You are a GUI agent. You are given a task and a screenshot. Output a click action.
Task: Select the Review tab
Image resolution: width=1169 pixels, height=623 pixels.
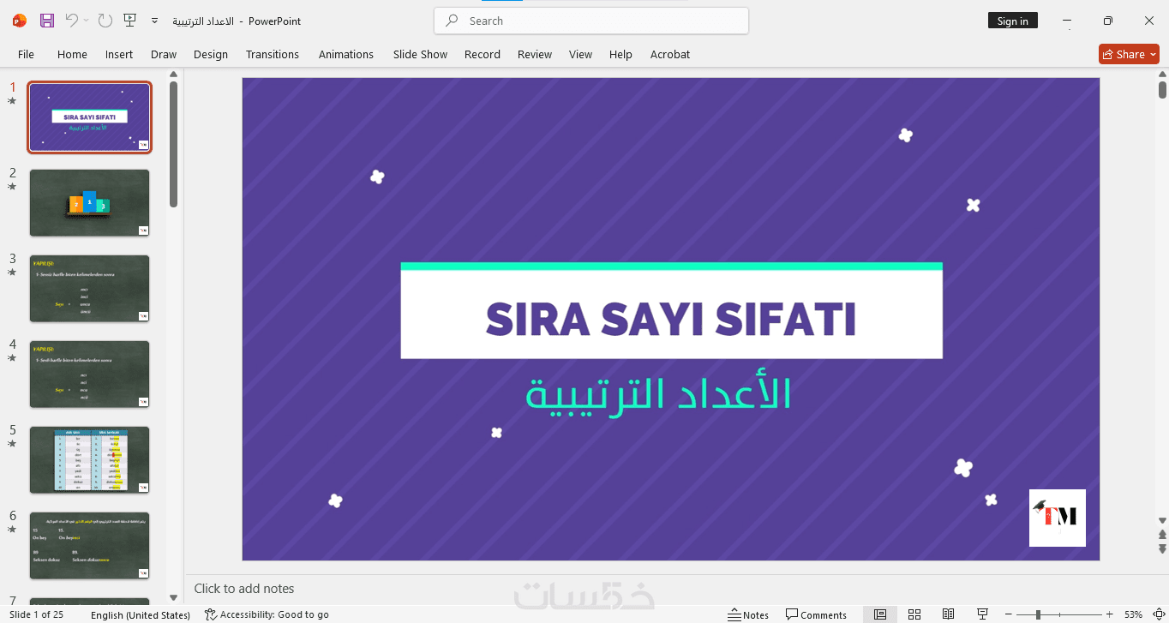point(535,54)
